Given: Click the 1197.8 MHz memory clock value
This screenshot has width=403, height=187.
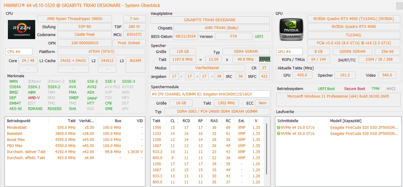Looking at the screenshot, I should coord(182,59).
